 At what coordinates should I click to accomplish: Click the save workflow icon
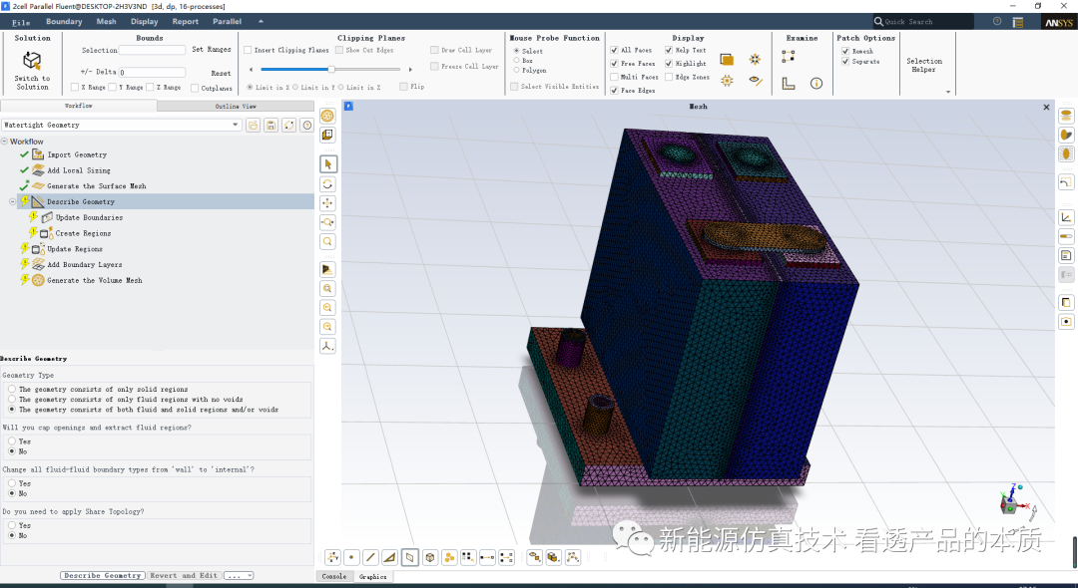pyautogui.click(x=271, y=126)
